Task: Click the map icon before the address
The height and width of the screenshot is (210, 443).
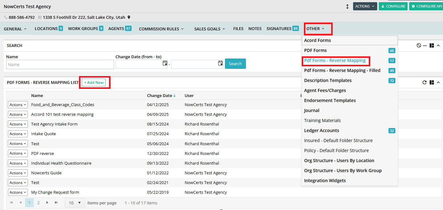Action: point(40,18)
